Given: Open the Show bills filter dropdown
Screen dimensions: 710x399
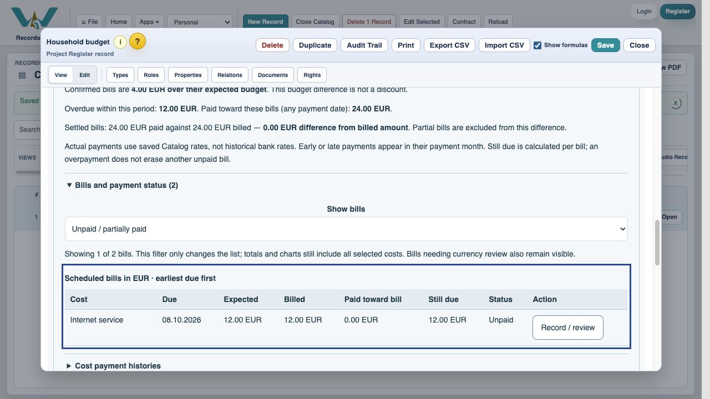Looking at the screenshot, I should (346, 229).
